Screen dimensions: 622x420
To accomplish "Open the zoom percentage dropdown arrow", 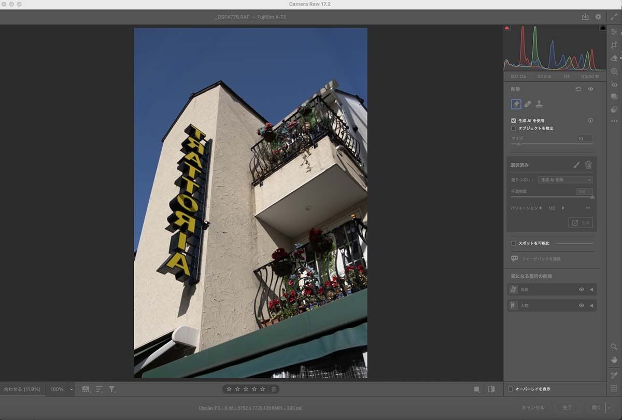I will [72, 389].
